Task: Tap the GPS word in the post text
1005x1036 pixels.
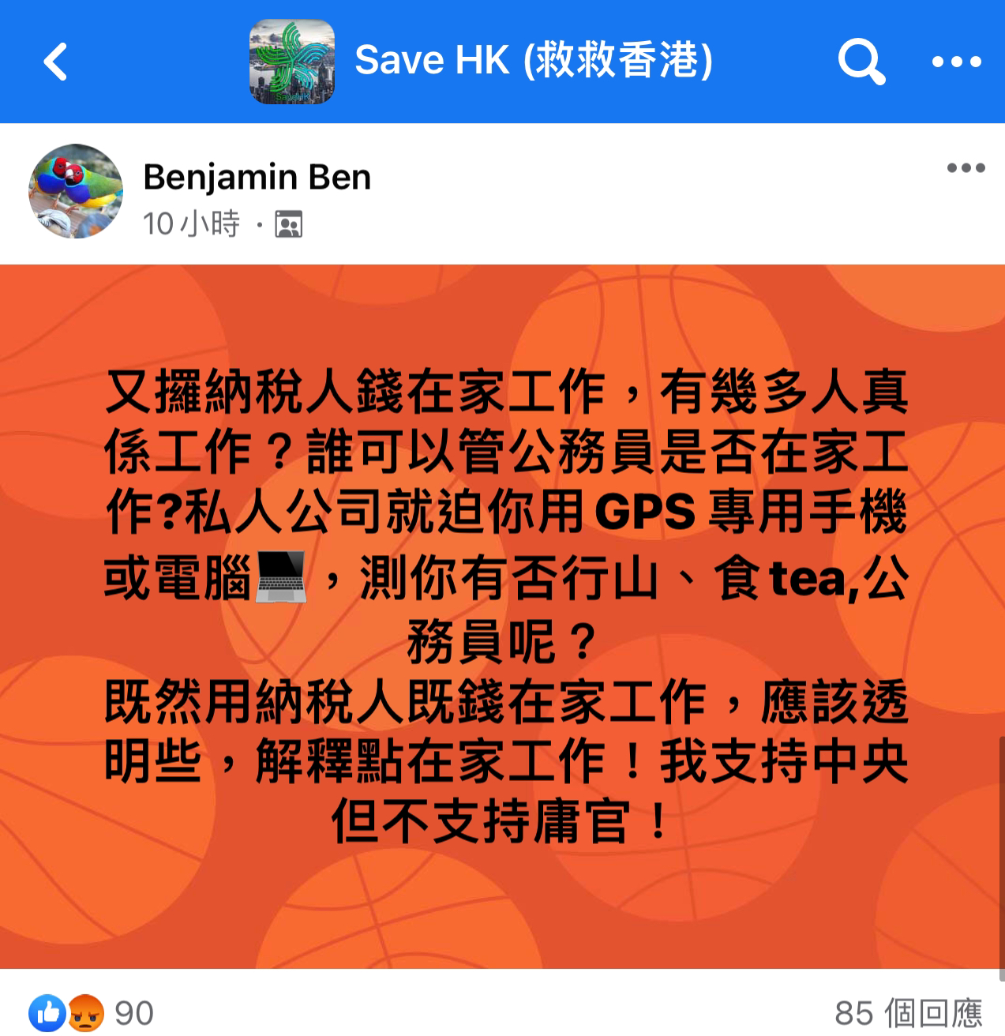Action: point(645,513)
